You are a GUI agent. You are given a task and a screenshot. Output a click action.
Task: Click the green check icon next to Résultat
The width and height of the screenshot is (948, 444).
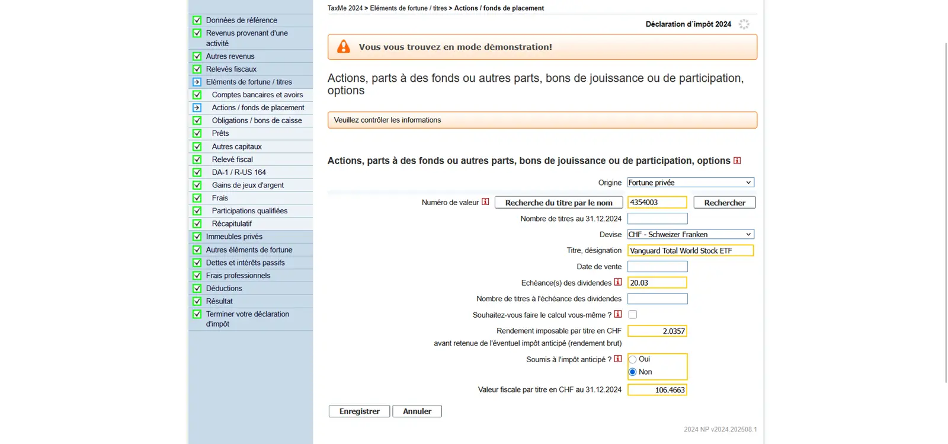tap(197, 301)
